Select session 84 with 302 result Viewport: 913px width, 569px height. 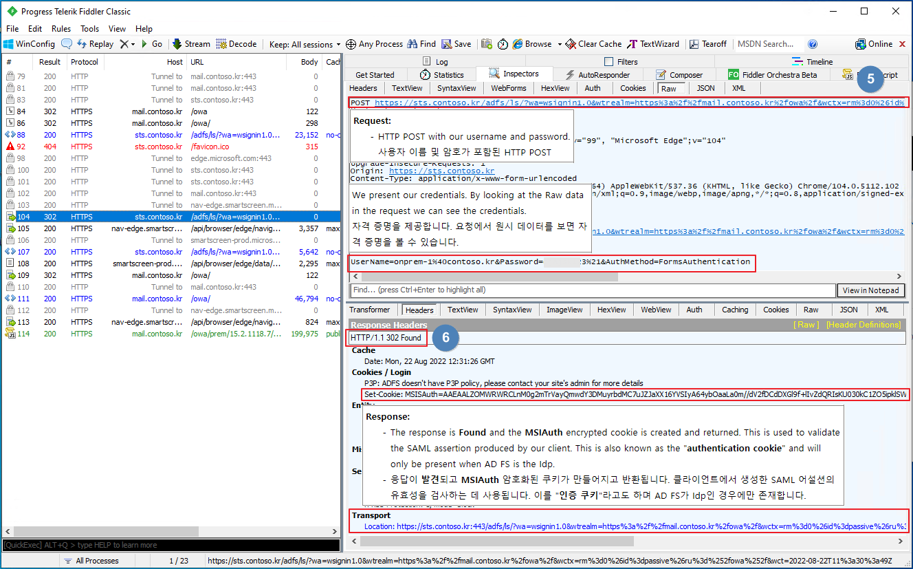pos(170,111)
